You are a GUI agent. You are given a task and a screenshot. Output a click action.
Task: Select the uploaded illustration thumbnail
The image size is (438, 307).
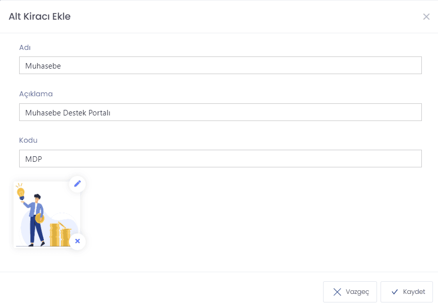point(47,215)
